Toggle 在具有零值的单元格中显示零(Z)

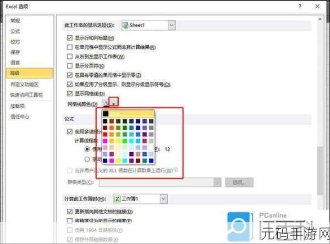[x=70, y=75]
